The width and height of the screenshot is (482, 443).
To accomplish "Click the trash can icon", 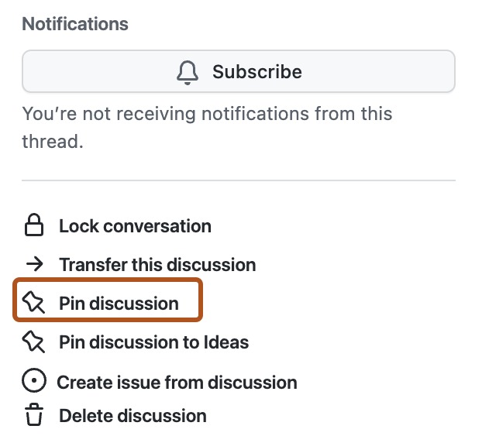I will click(33, 416).
